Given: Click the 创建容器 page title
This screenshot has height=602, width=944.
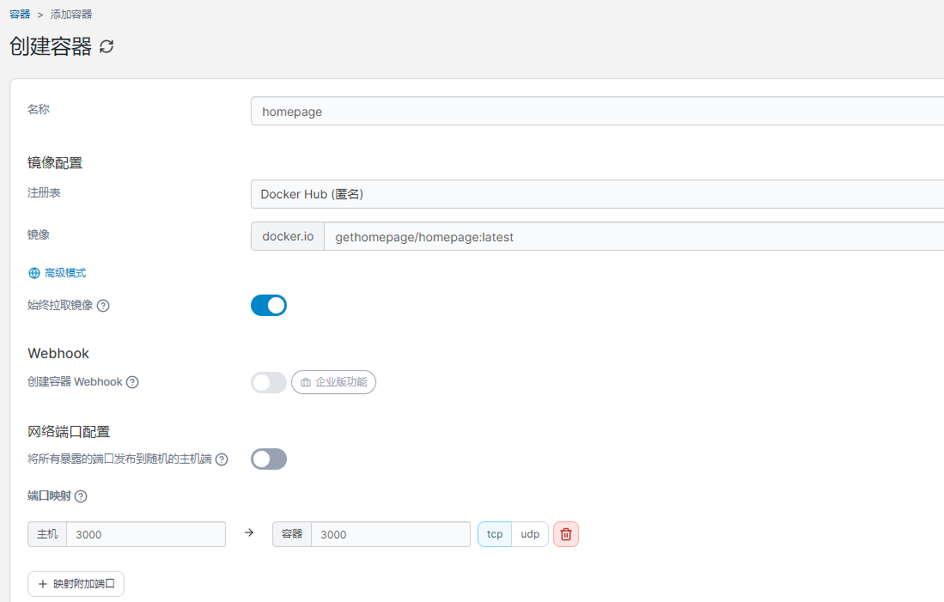Looking at the screenshot, I should 51,46.
